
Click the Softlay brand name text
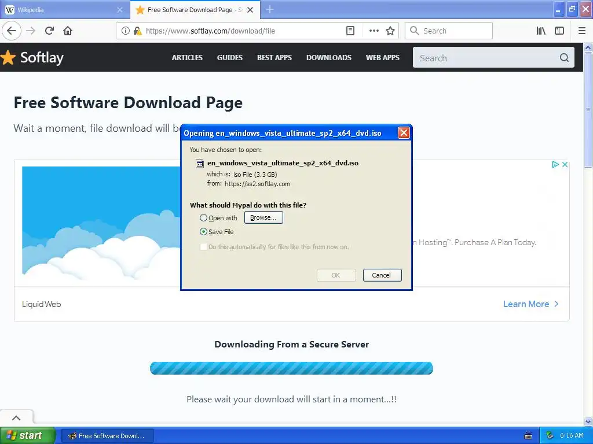(42, 58)
